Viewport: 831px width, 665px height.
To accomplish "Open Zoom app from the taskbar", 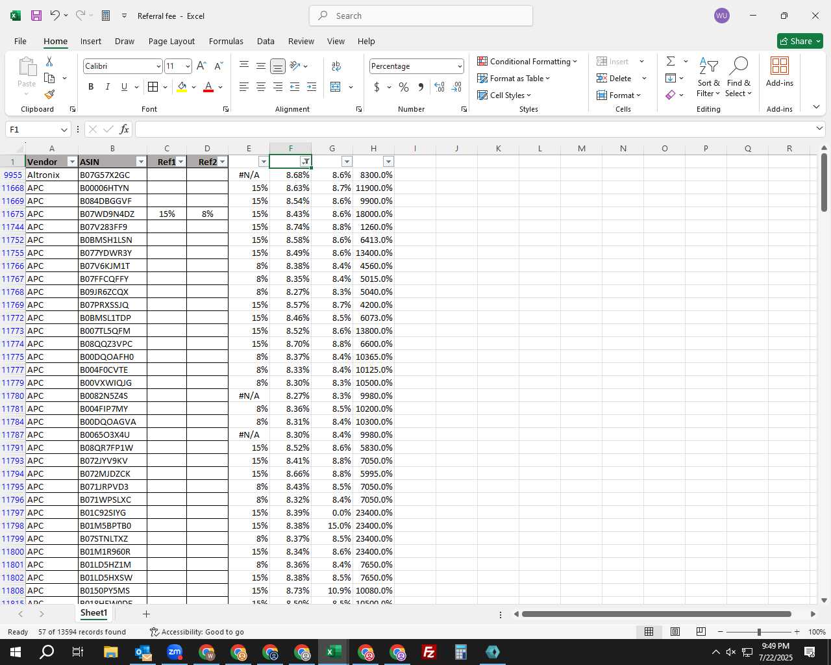I will point(175,652).
